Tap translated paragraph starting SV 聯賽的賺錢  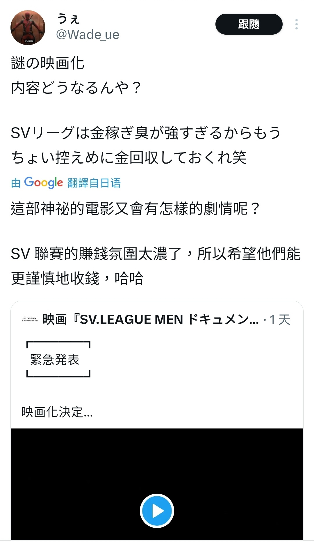click(156, 266)
